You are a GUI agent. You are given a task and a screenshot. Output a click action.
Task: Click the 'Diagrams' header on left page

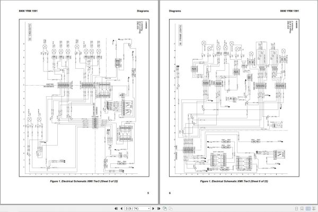143,11
